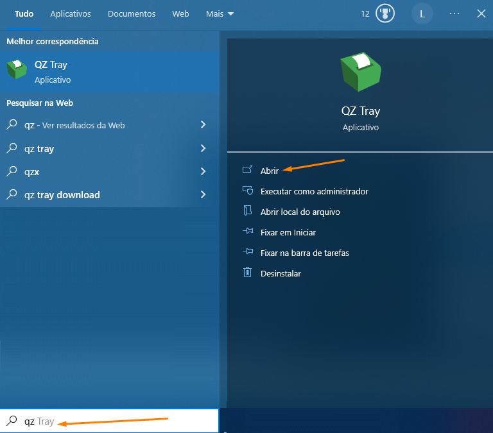The width and height of the screenshot is (493, 433).
Task: Close the search panel
Action: click(x=481, y=13)
